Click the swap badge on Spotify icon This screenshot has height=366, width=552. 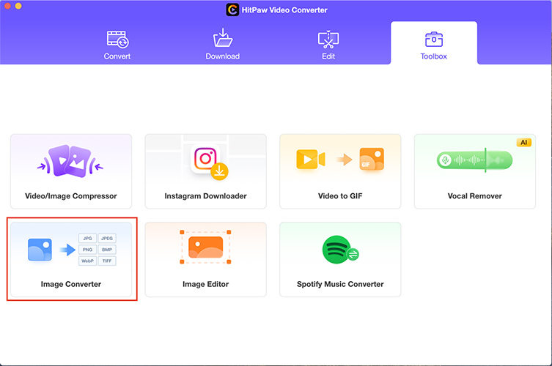tap(353, 254)
